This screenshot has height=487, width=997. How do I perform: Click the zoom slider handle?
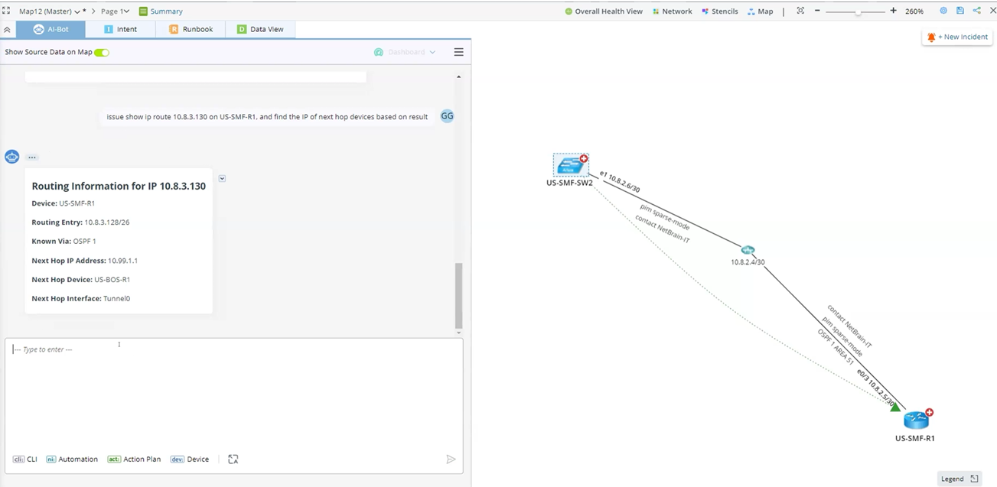click(859, 12)
